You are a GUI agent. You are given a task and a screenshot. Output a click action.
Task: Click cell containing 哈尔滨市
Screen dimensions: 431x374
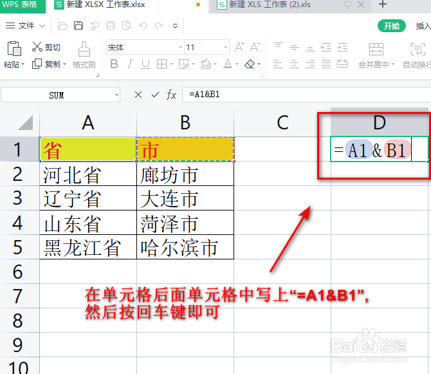tap(185, 247)
